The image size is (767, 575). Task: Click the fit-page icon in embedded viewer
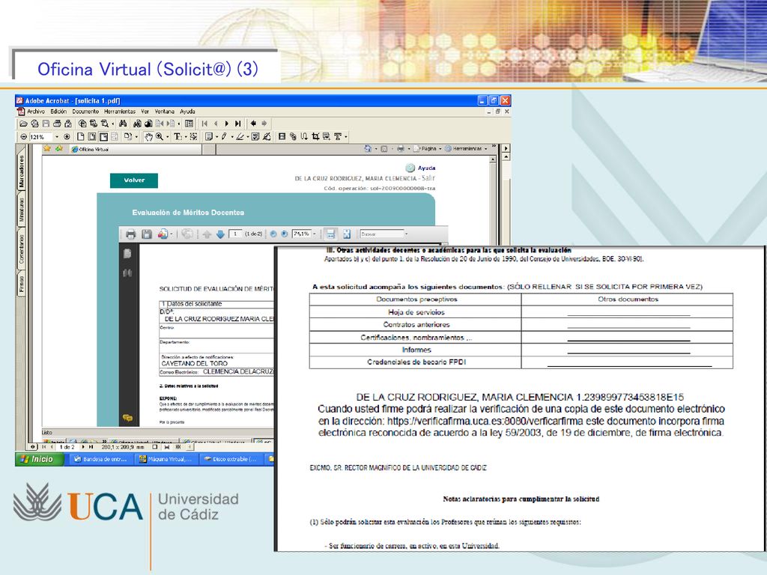347,234
